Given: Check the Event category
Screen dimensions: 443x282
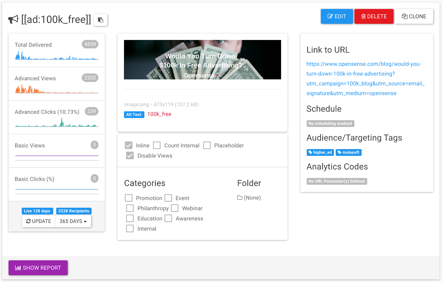Looking at the screenshot, I should point(168,198).
